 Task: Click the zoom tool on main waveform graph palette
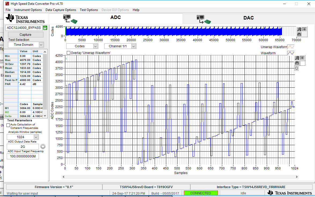tap(297, 58)
